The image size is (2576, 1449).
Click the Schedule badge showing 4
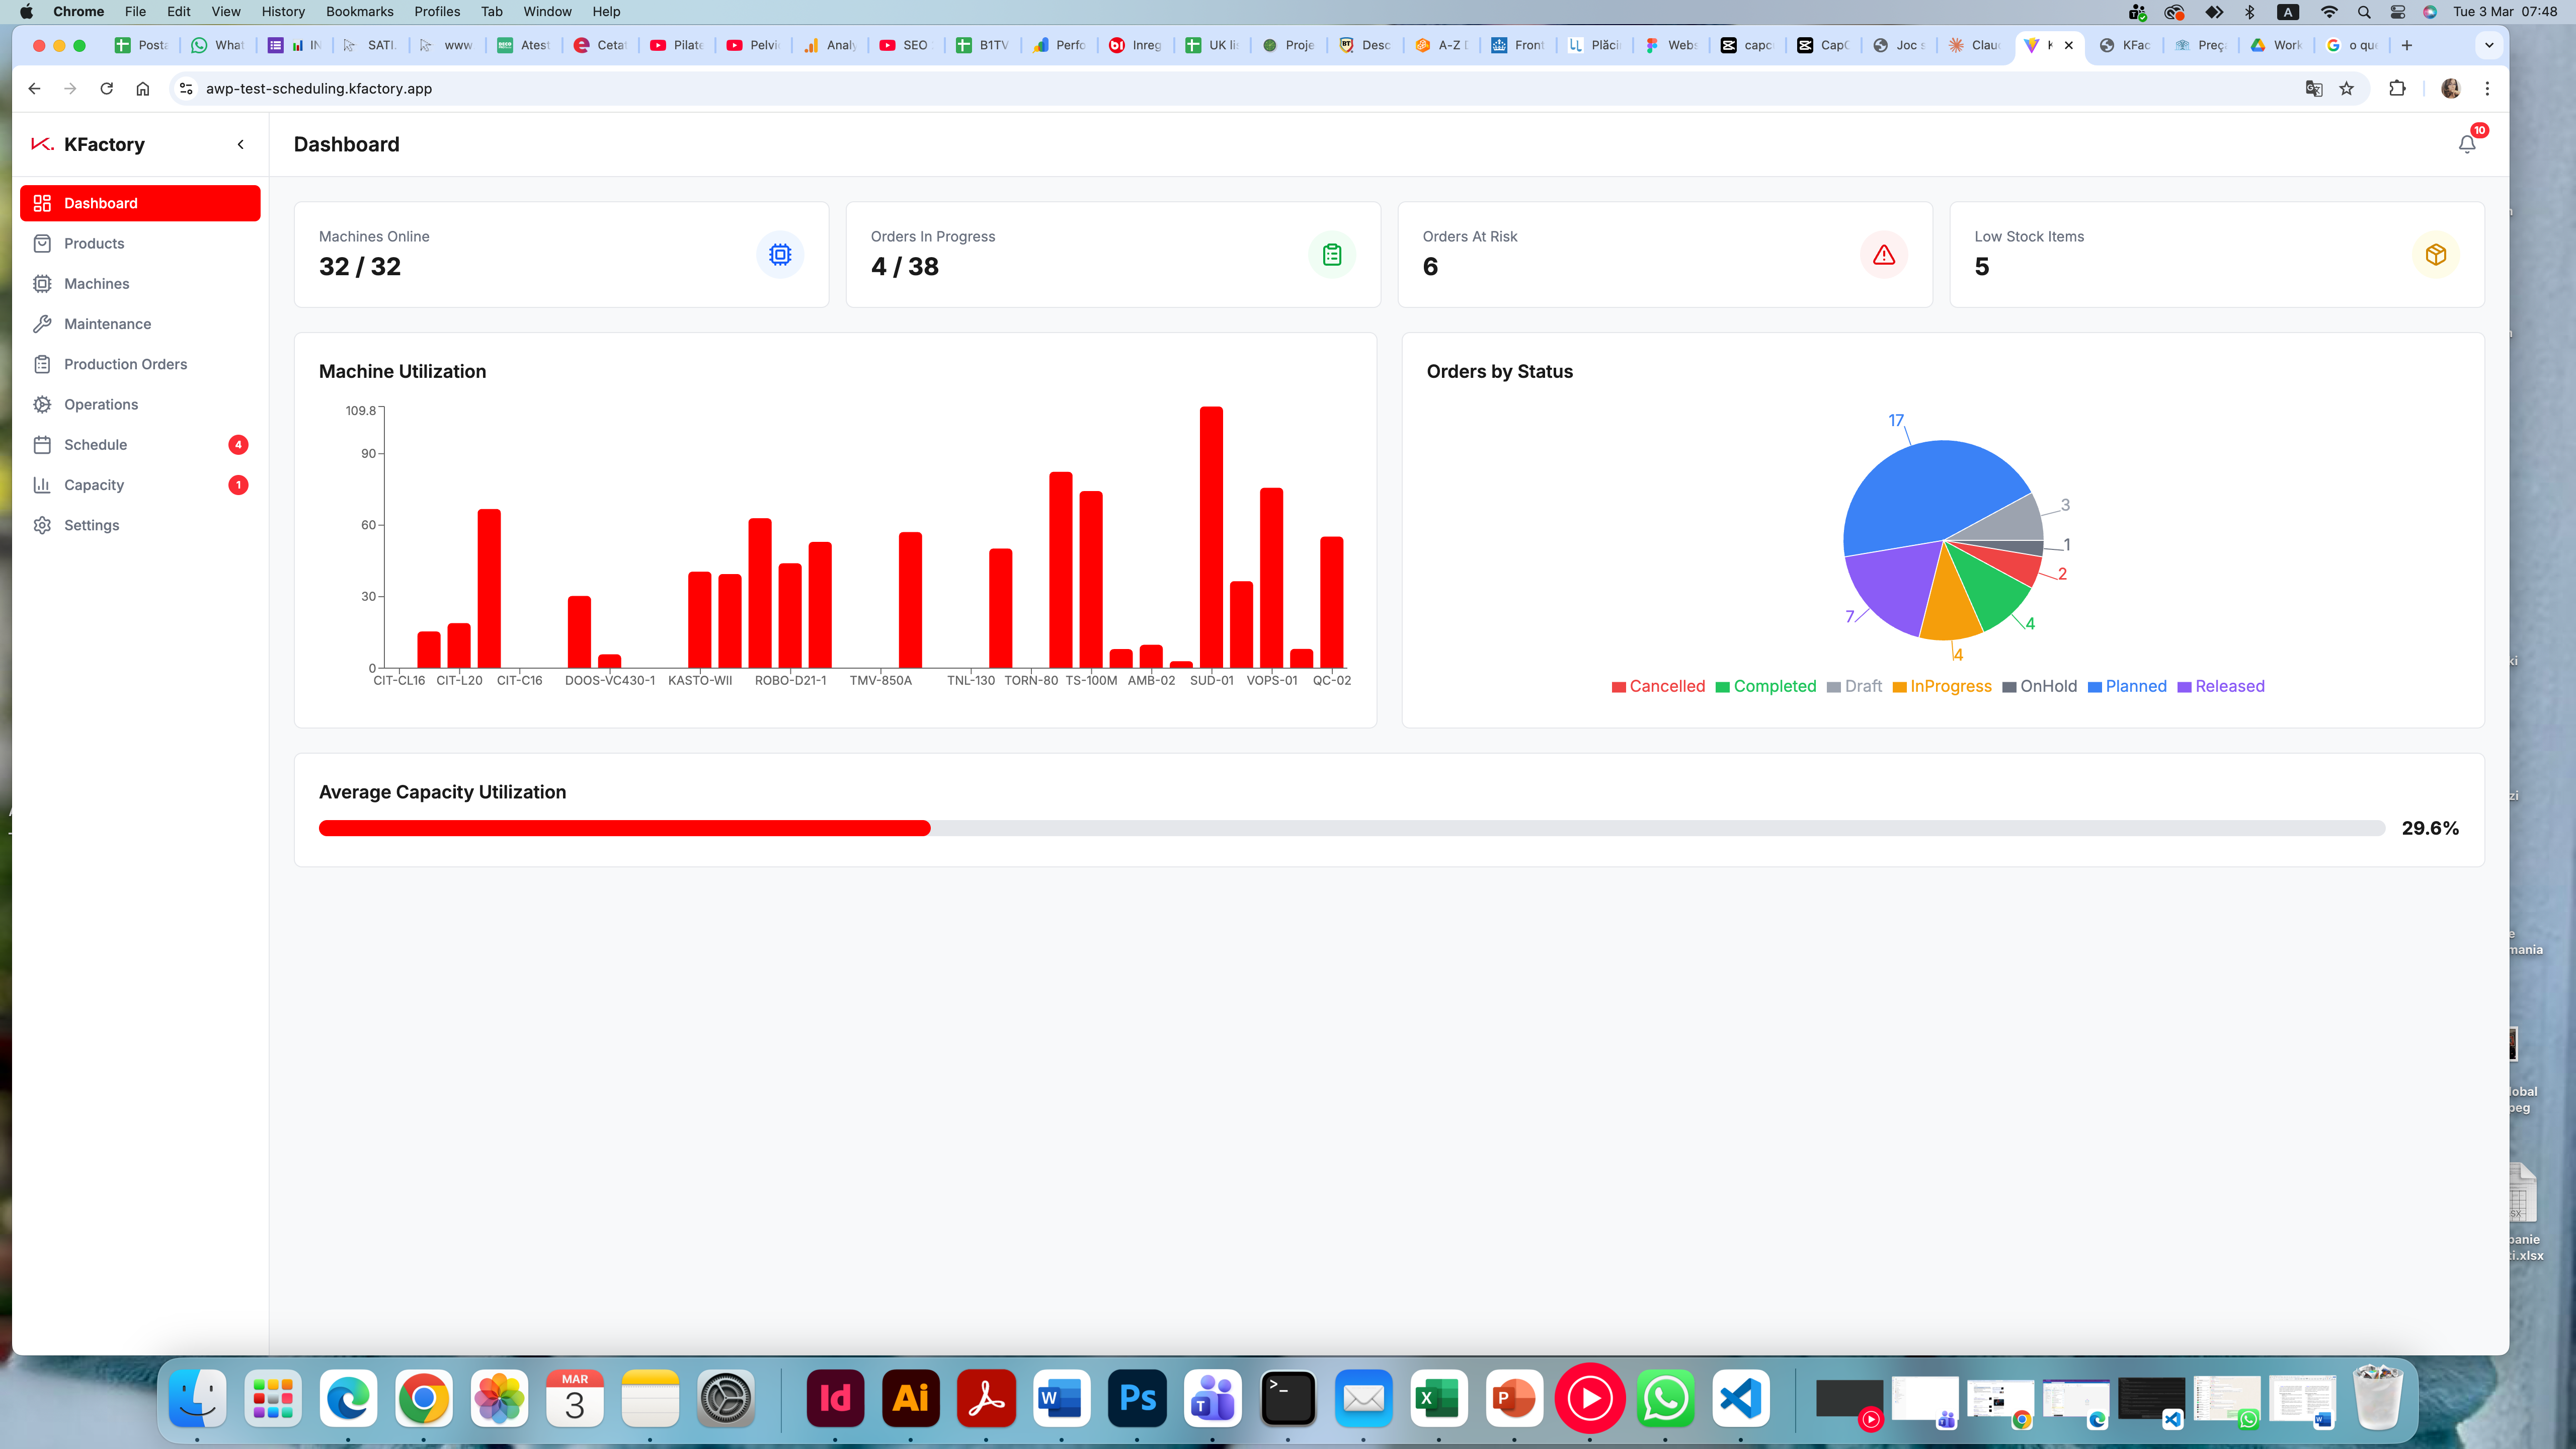tap(238, 445)
